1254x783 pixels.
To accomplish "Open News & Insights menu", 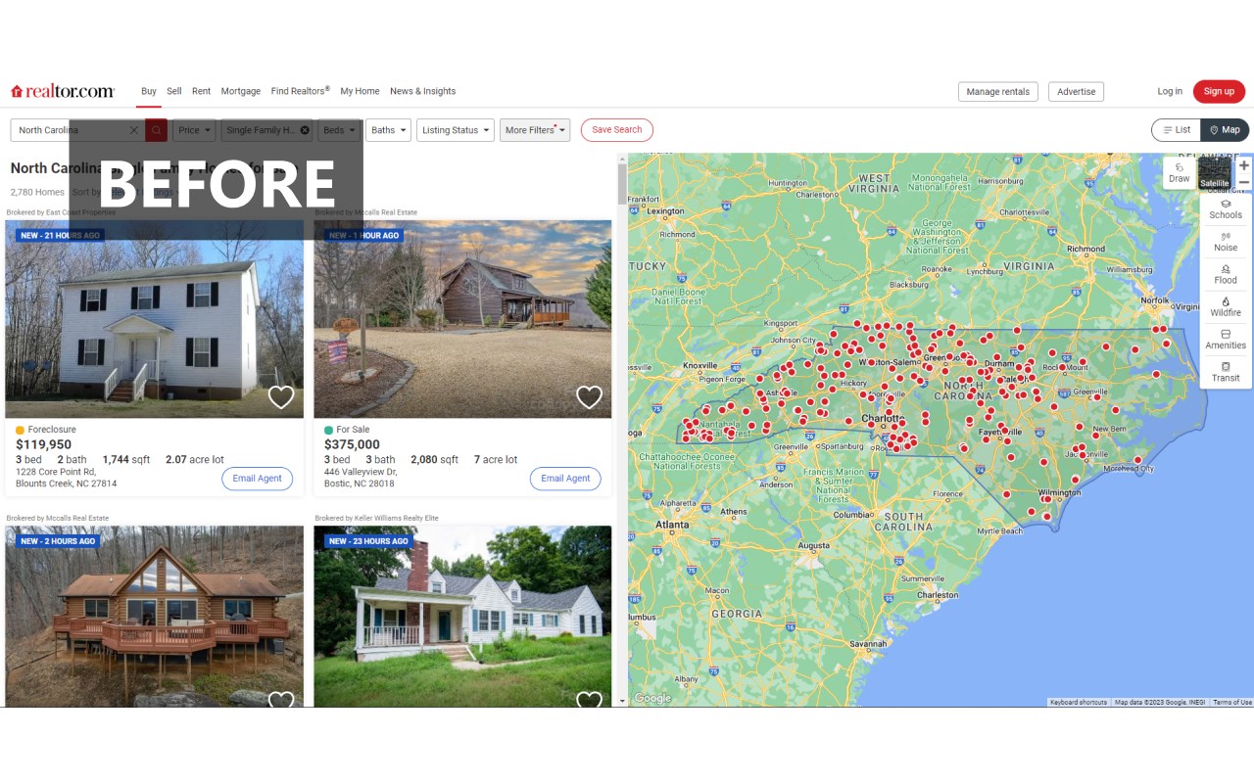I will point(423,91).
